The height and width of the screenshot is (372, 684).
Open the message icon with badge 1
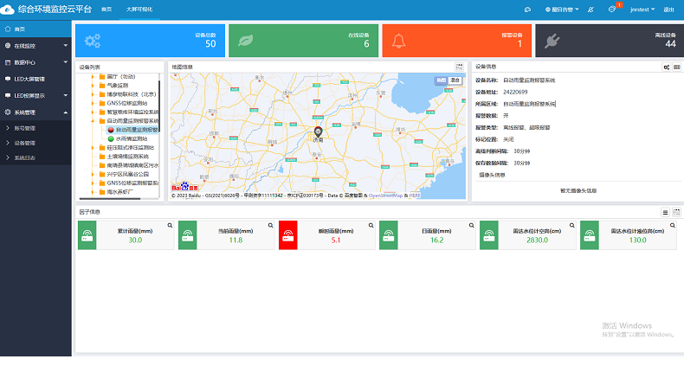pyautogui.click(x=612, y=10)
